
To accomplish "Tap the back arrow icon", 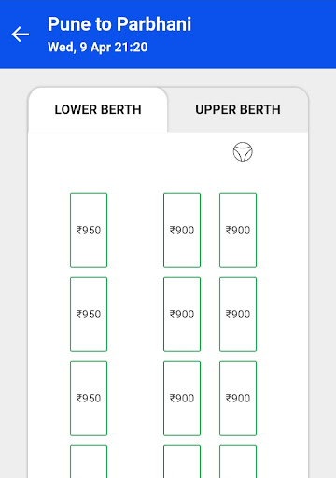I will tap(21, 35).
